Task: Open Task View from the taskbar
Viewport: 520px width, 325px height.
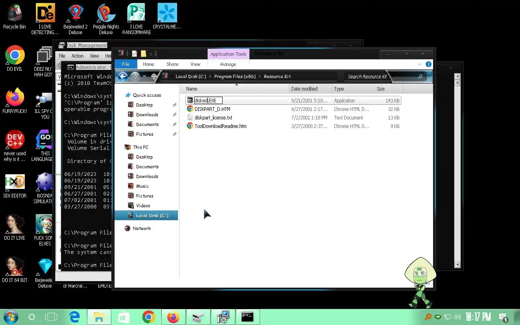Action: pos(51,317)
